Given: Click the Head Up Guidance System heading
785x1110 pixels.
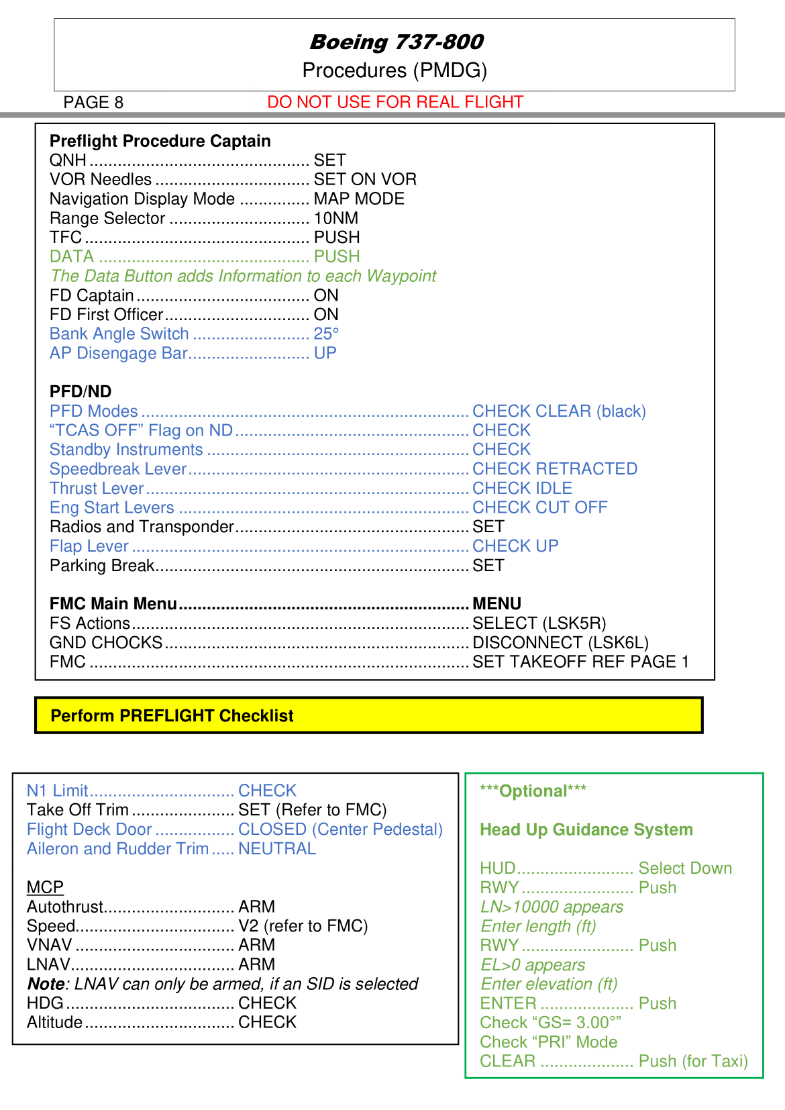Looking at the screenshot, I should 586,830.
